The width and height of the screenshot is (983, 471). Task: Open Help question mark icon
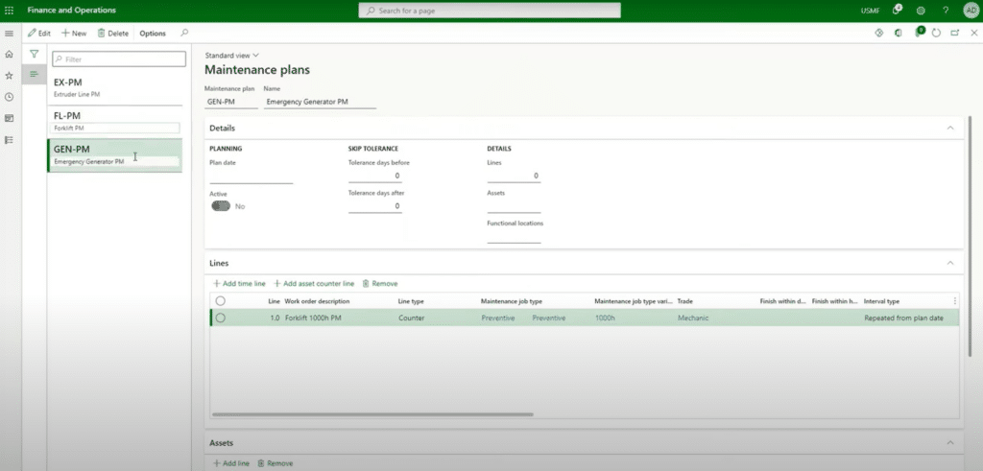pos(946,11)
